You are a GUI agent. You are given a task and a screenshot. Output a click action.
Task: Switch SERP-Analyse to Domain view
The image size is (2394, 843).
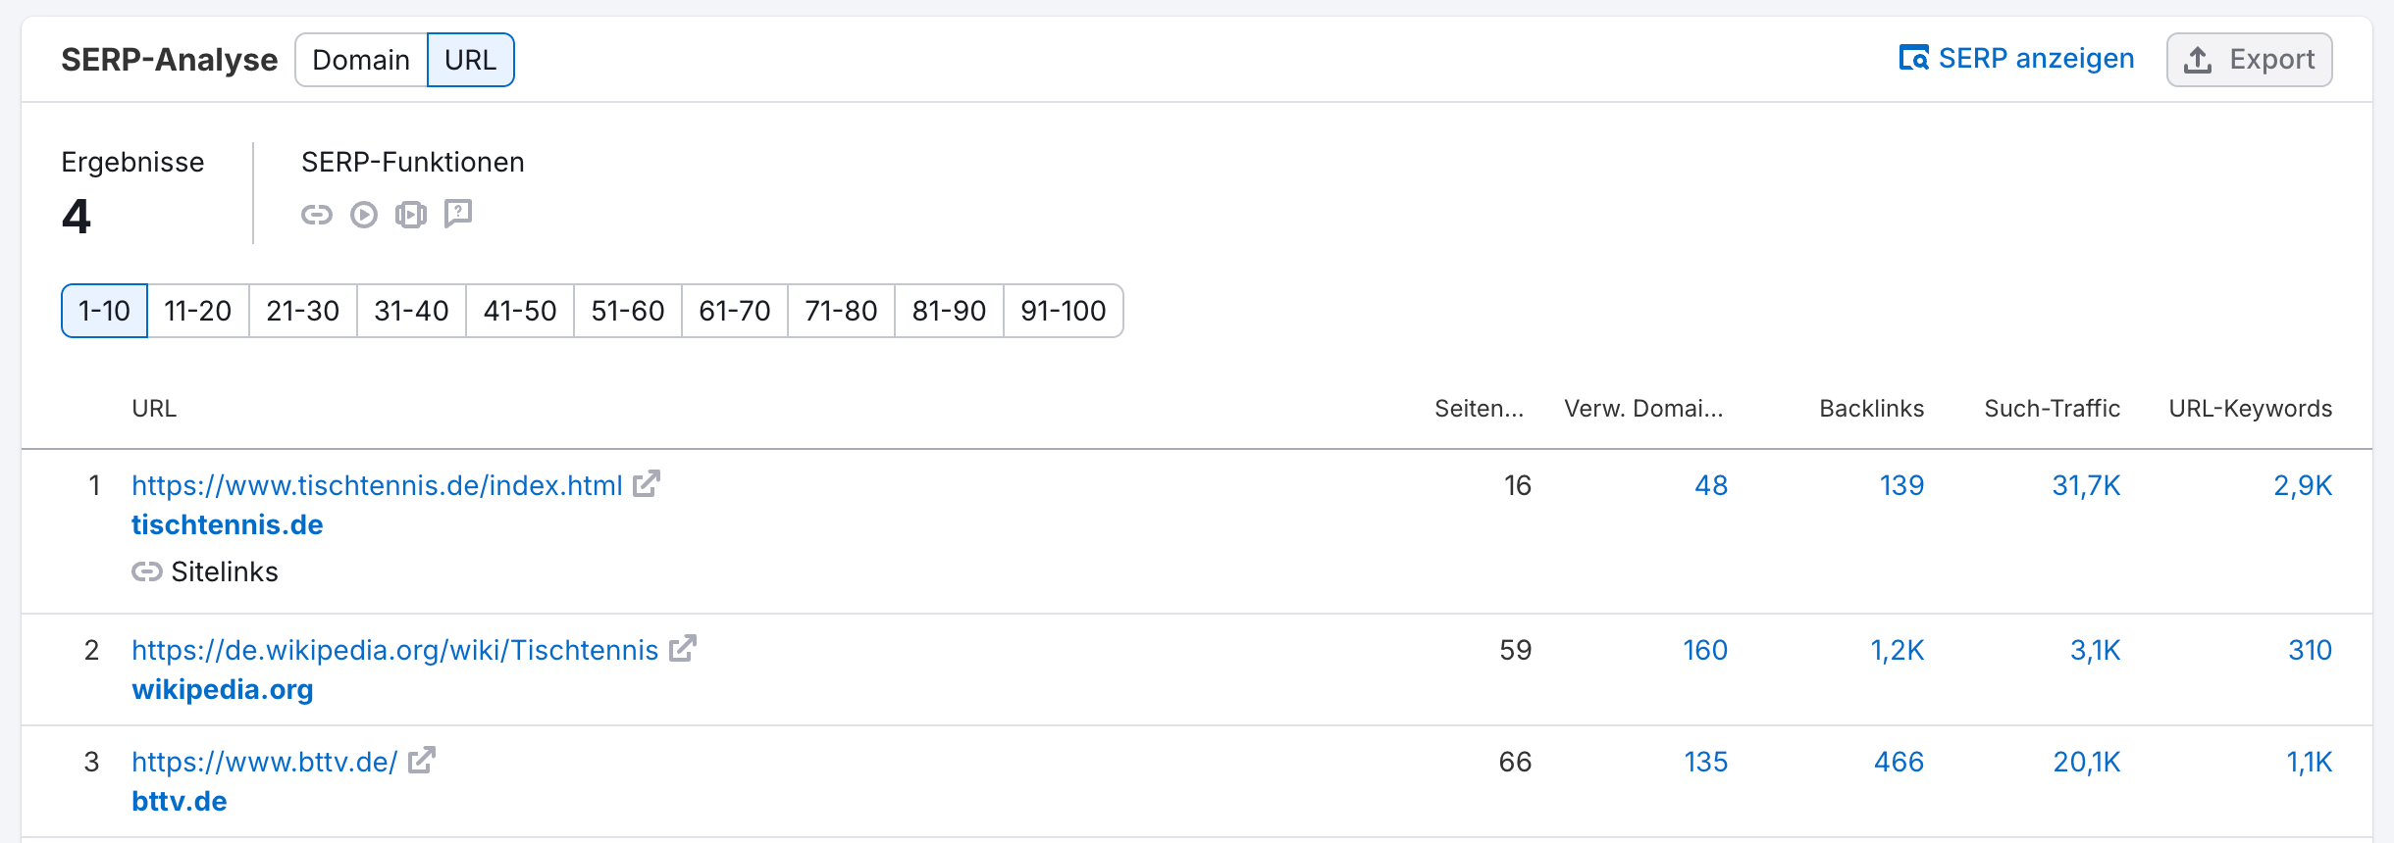point(361,60)
